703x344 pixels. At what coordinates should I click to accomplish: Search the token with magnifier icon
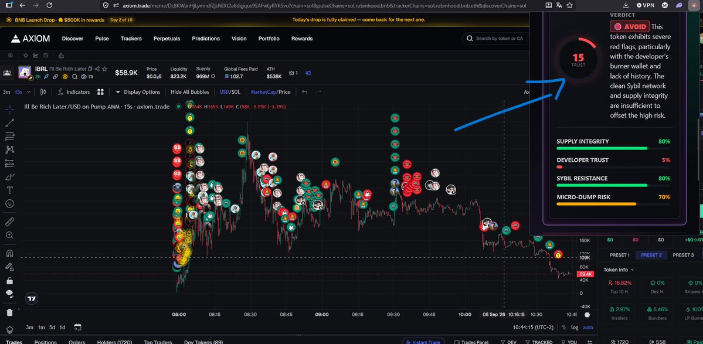tap(74, 77)
